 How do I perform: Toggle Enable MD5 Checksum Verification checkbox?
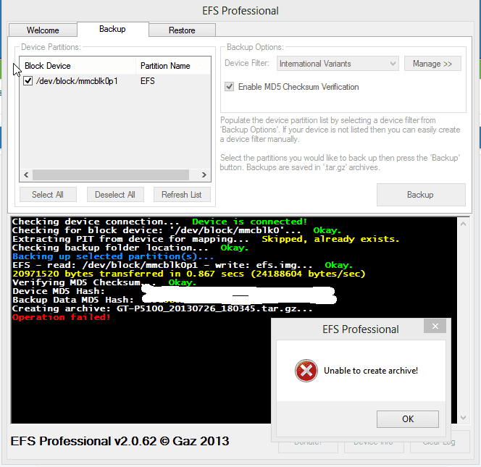tap(229, 87)
